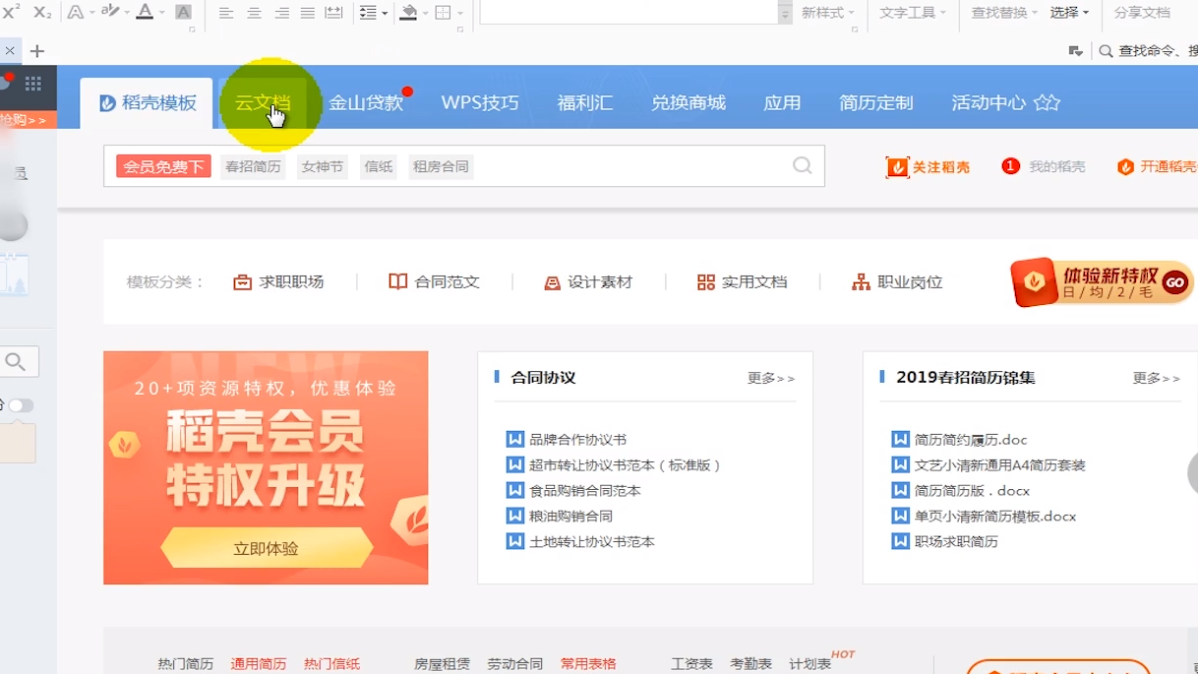Apply superscript formatting (X²)
The image size is (1198, 674).
click(x=12, y=12)
